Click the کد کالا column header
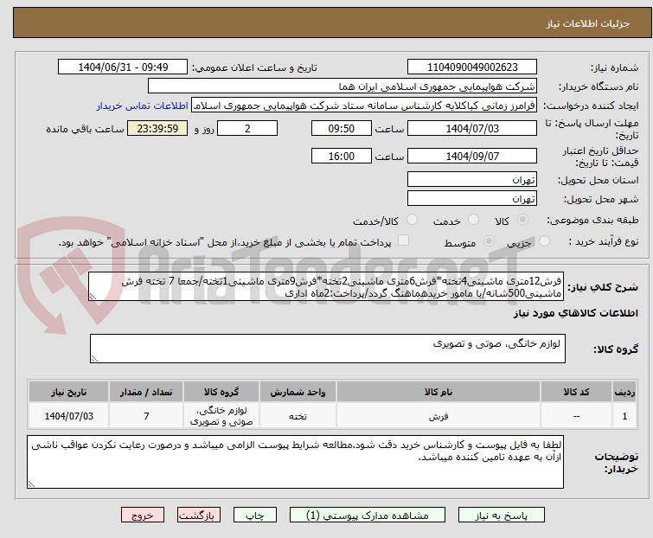The width and height of the screenshot is (653, 538). pos(576,392)
